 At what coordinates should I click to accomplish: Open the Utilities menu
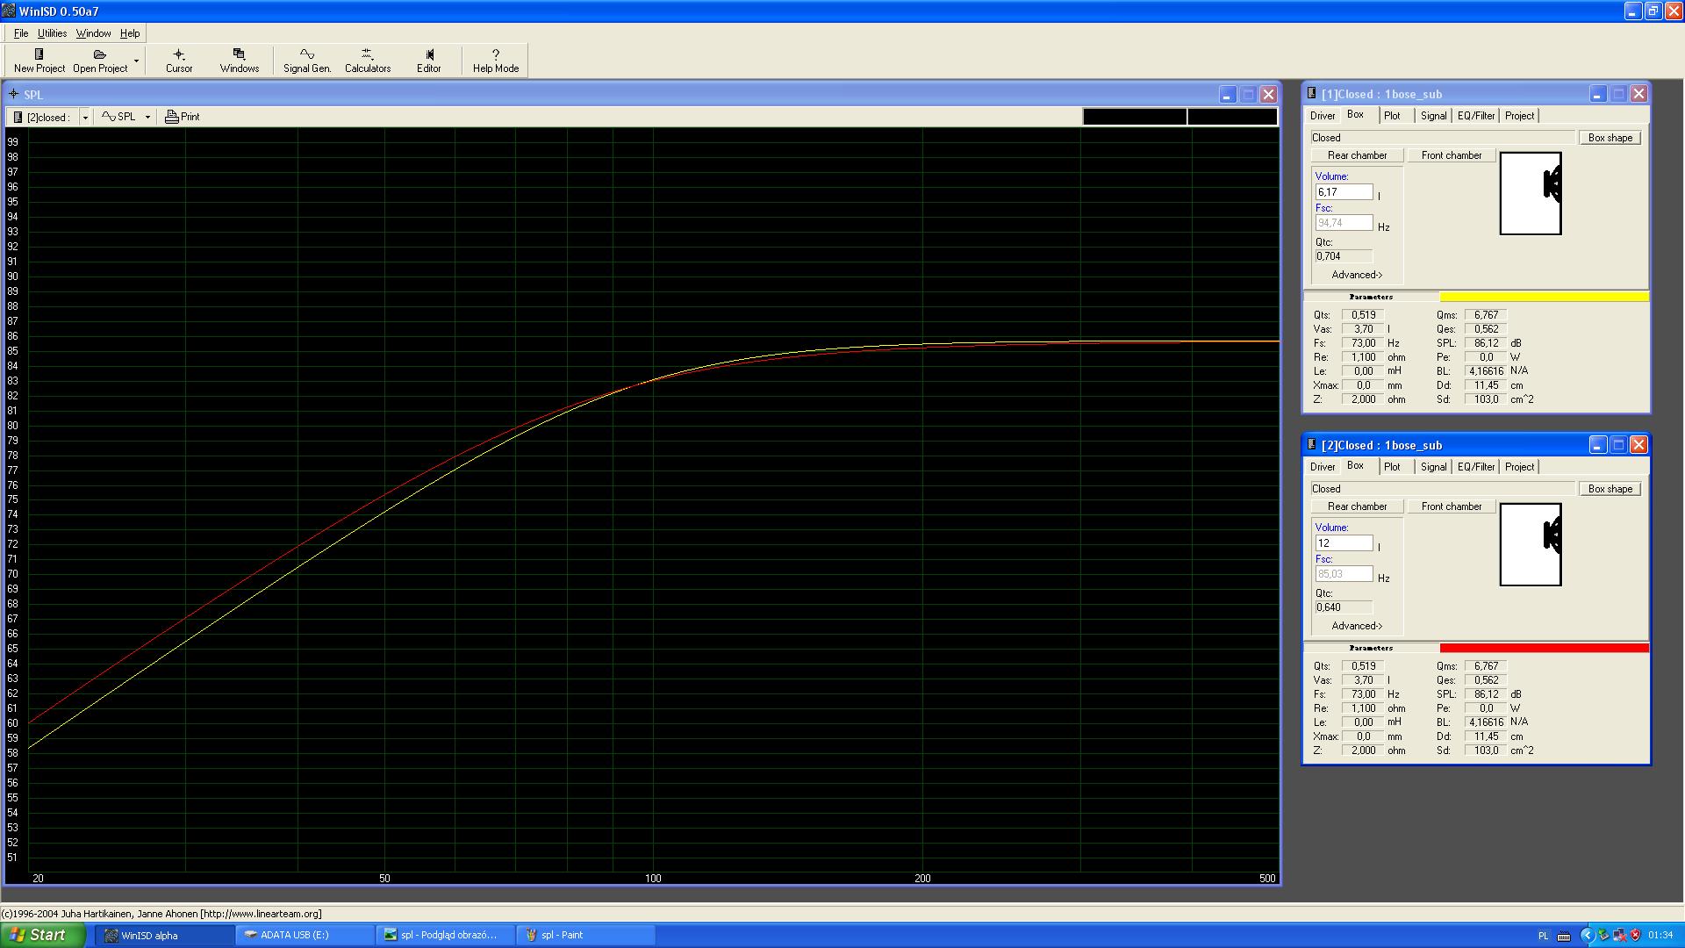pos(52,33)
